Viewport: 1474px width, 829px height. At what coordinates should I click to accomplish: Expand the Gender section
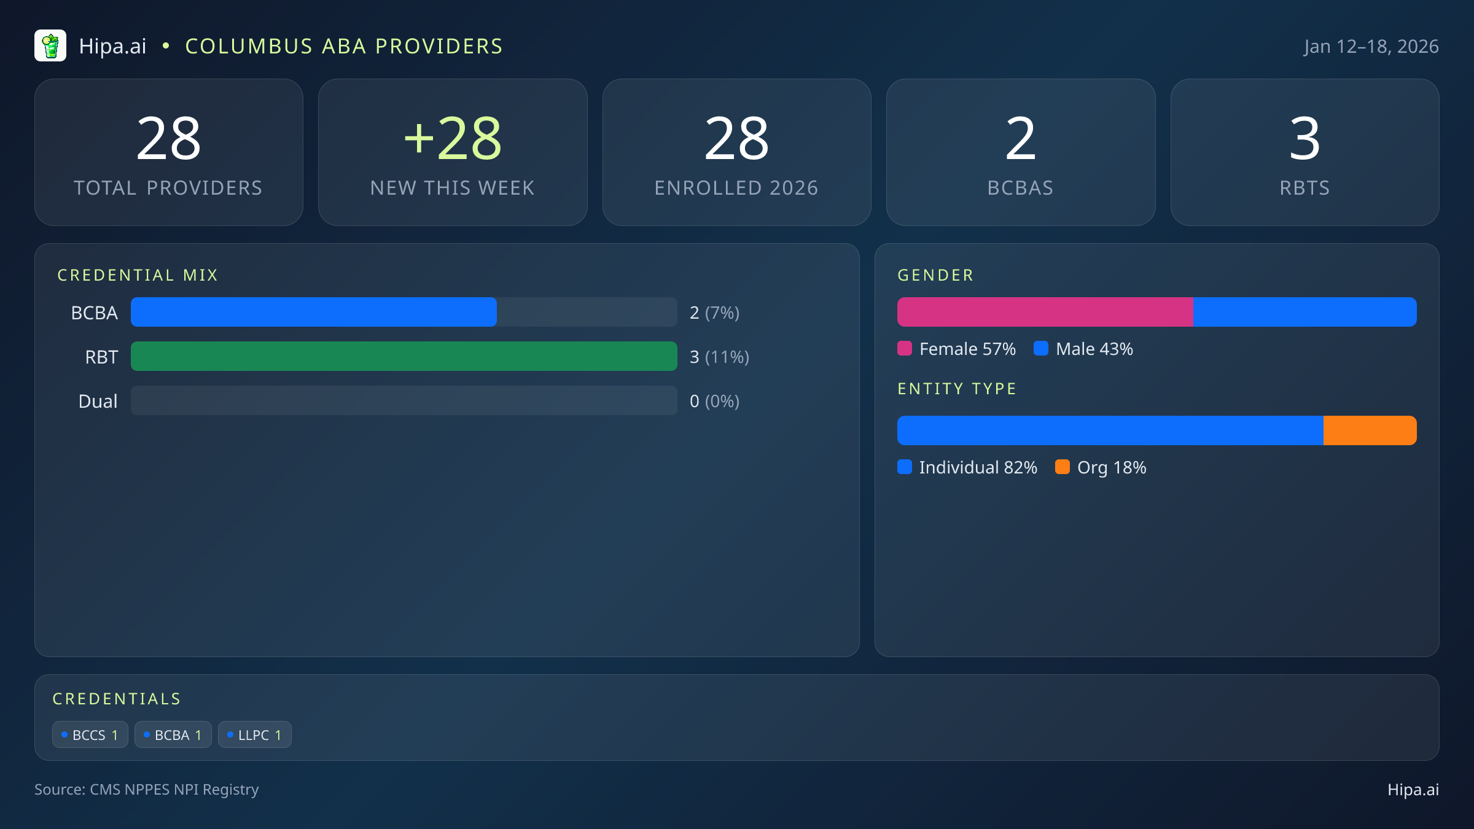(x=935, y=274)
